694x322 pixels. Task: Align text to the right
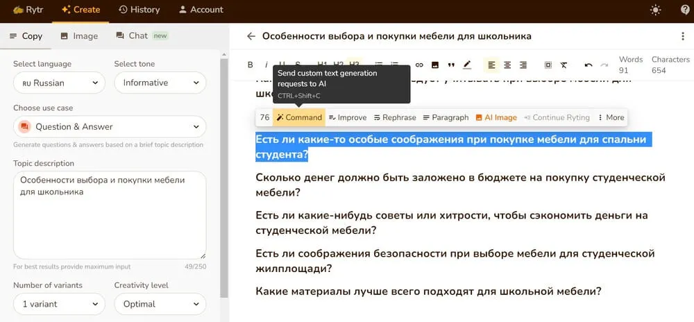coord(523,65)
